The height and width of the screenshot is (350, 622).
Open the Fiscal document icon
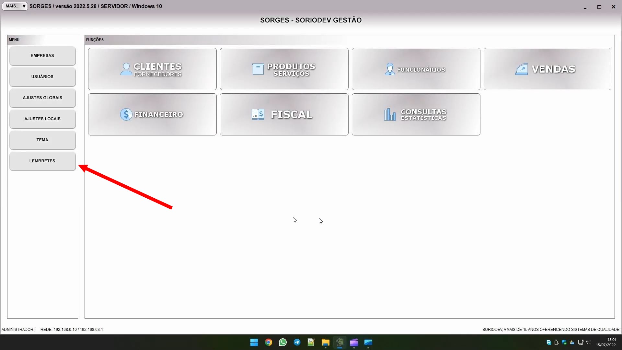click(x=258, y=114)
